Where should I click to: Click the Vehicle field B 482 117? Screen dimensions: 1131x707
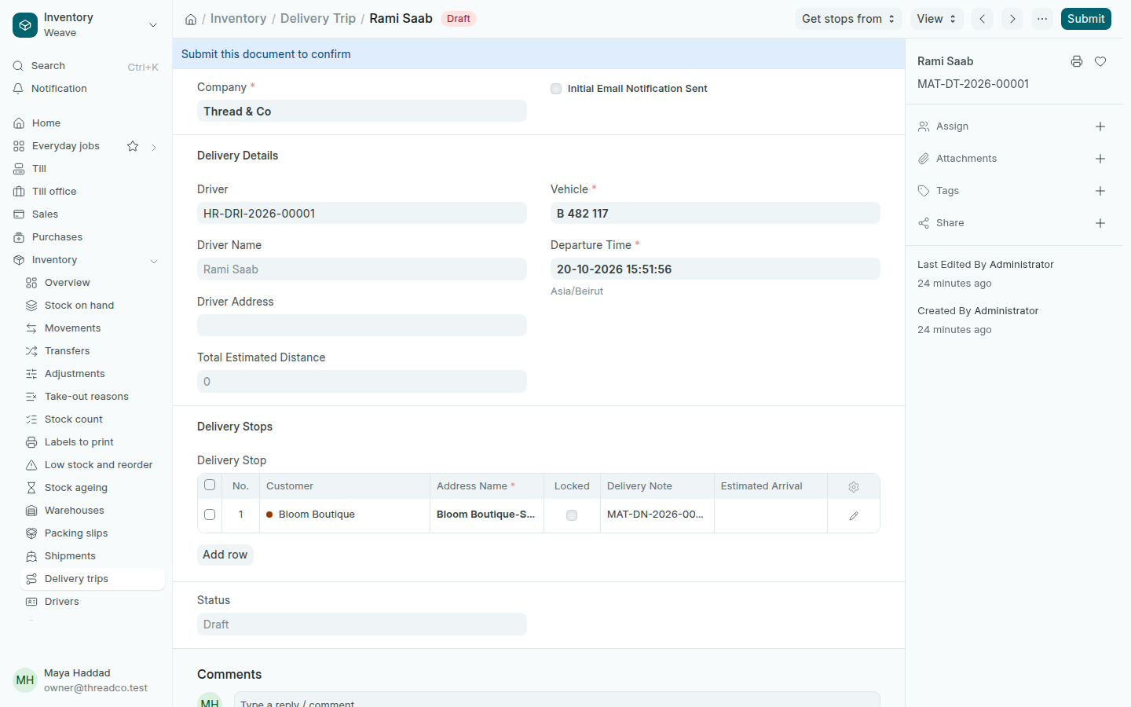click(716, 213)
